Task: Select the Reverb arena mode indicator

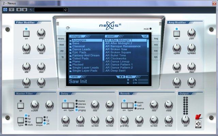Action: click(x=136, y=108)
